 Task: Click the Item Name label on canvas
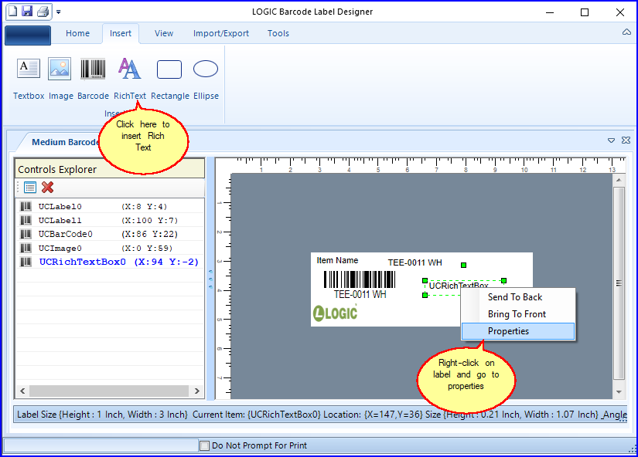coord(337,260)
